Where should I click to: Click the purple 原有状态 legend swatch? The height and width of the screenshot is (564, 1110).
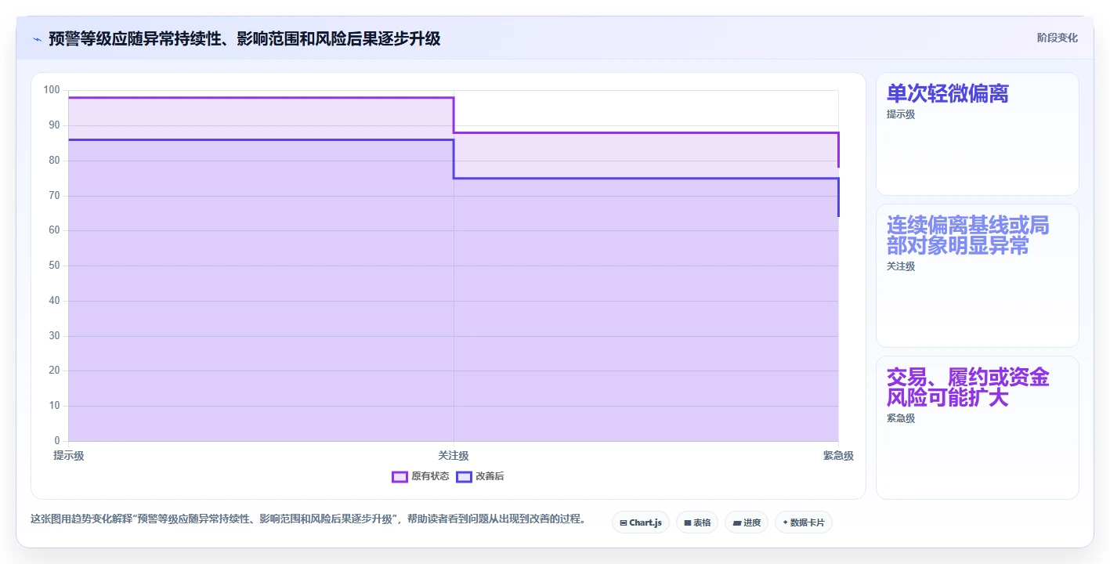click(x=400, y=476)
